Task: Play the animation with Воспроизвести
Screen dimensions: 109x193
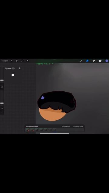Action: (32, 127)
